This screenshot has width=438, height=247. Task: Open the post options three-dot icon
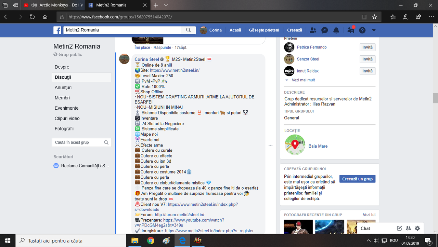click(270, 145)
